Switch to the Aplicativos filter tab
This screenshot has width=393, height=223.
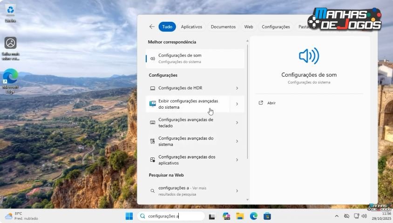pyautogui.click(x=191, y=27)
